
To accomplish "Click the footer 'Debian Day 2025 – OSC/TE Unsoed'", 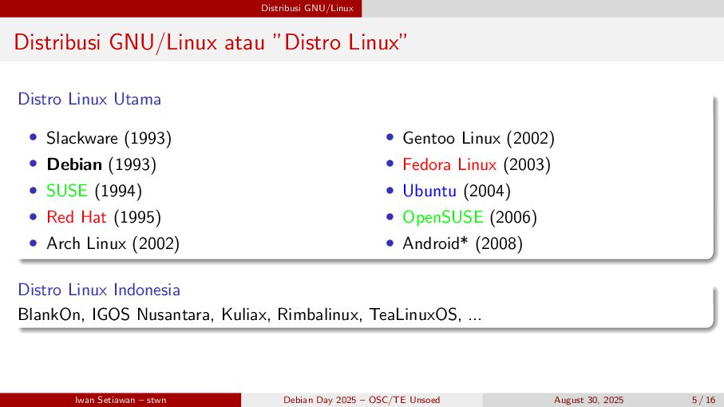I will (x=362, y=400).
